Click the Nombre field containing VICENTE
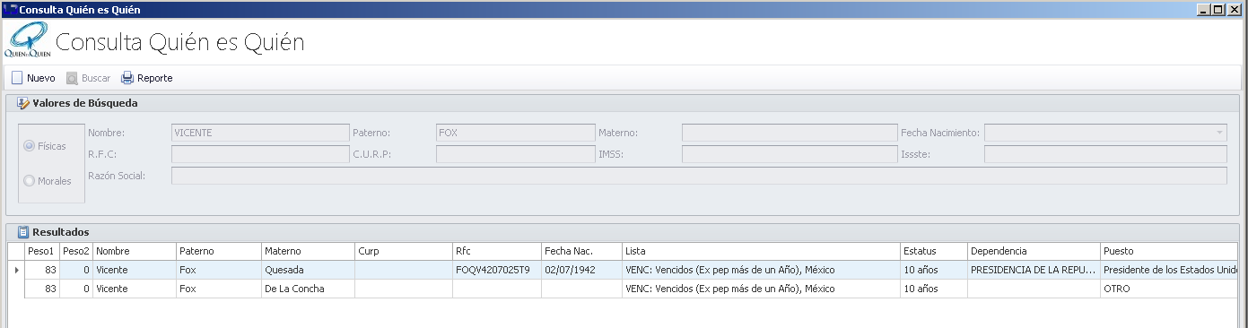 click(260, 133)
